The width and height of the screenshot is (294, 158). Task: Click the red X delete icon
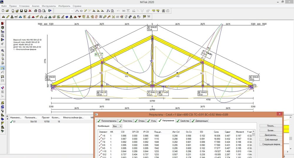point(30,11)
